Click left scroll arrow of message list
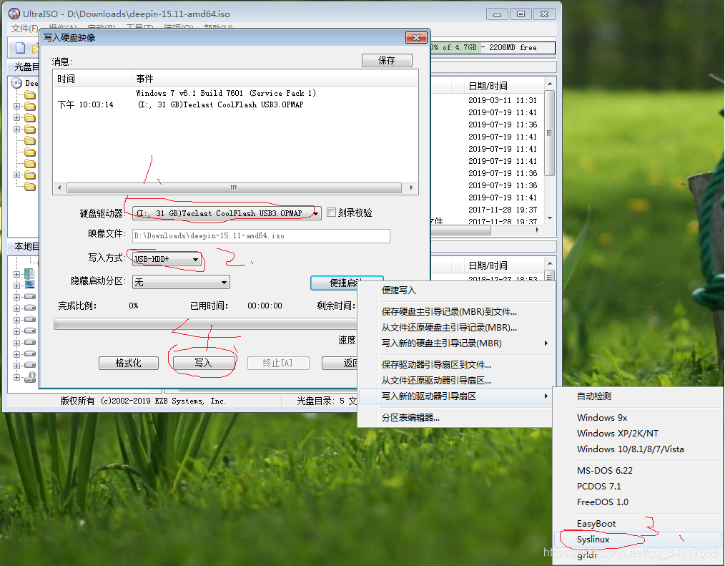 [59, 188]
